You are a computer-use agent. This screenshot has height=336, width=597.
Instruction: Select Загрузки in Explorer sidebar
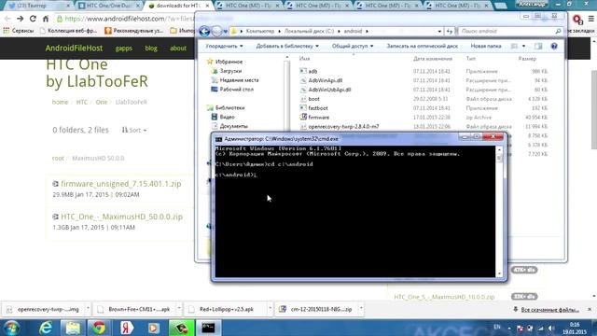(230, 71)
